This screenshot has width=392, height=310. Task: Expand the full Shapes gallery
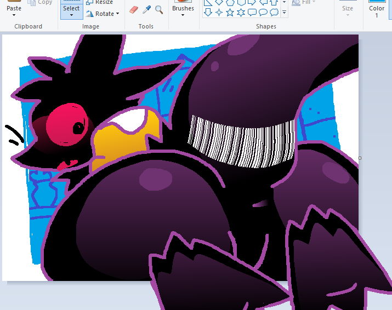pyautogui.click(x=284, y=12)
